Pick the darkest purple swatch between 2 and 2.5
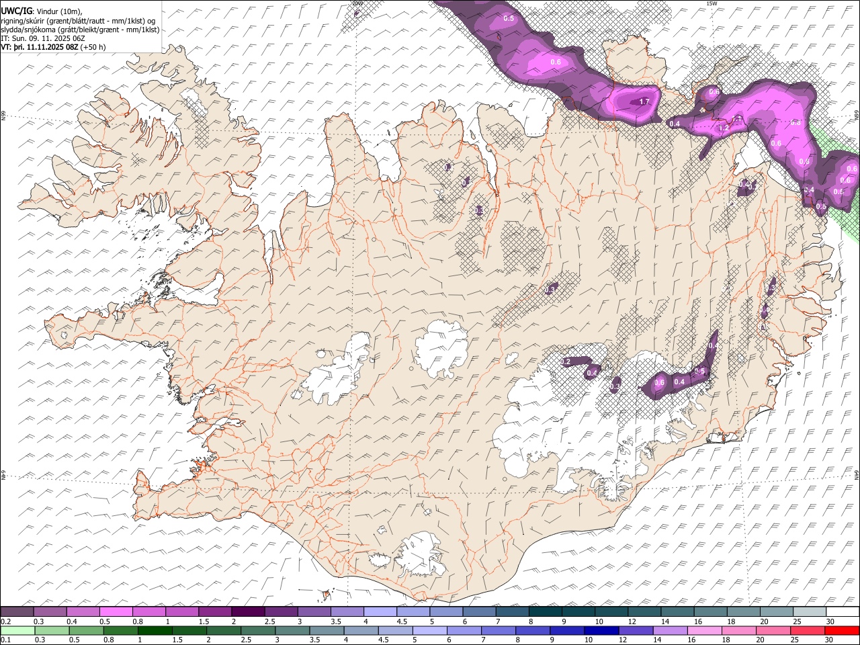Screen dimensions: 860x645 click(249, 611)
